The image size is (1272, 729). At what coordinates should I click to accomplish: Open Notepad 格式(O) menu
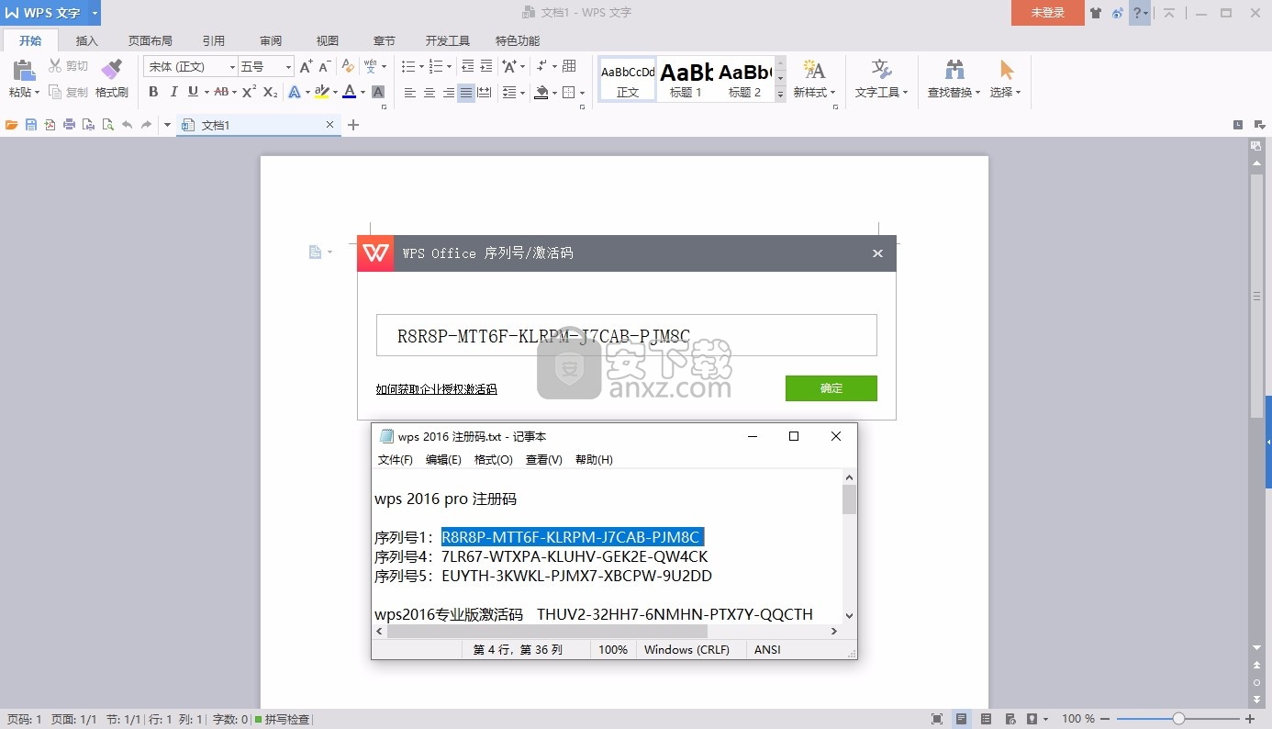[x=494, y=459]
